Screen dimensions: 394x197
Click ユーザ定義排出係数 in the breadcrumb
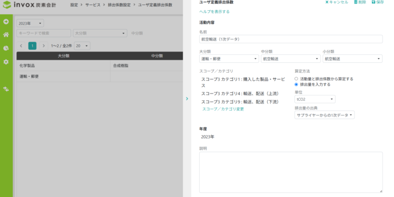click(x=155, y=5)
